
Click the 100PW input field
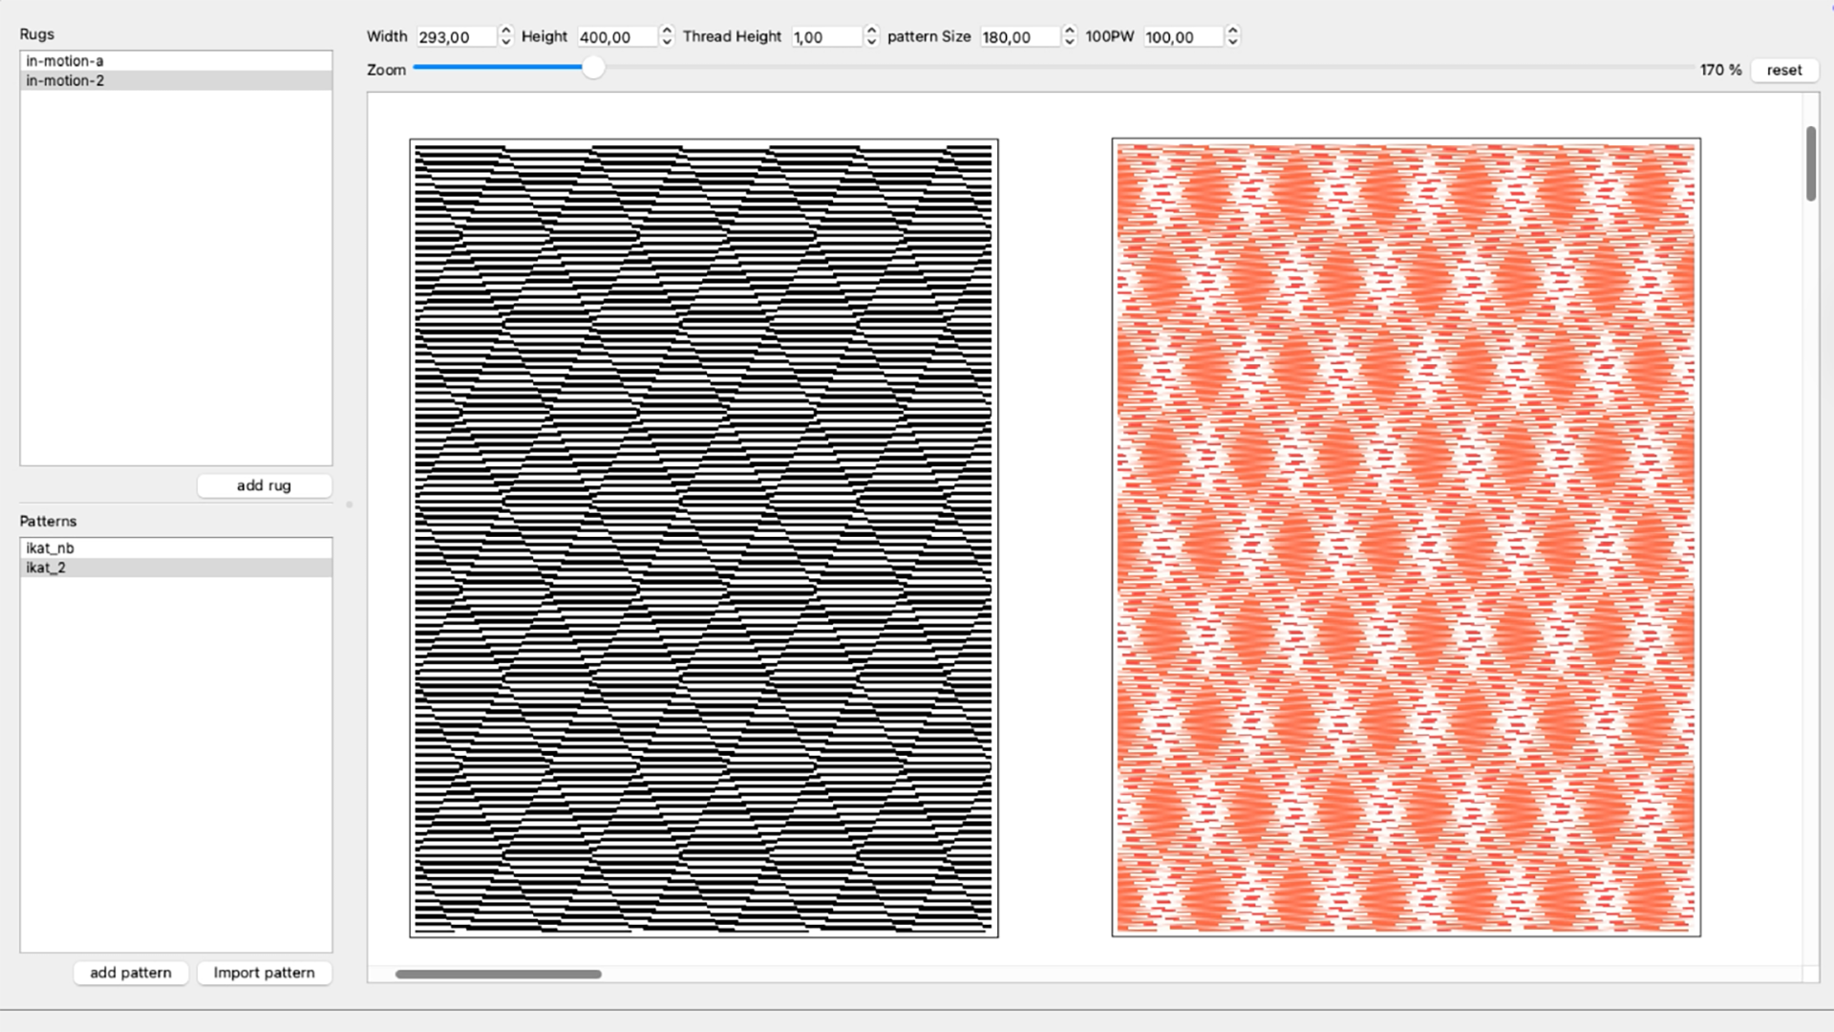1183,37
